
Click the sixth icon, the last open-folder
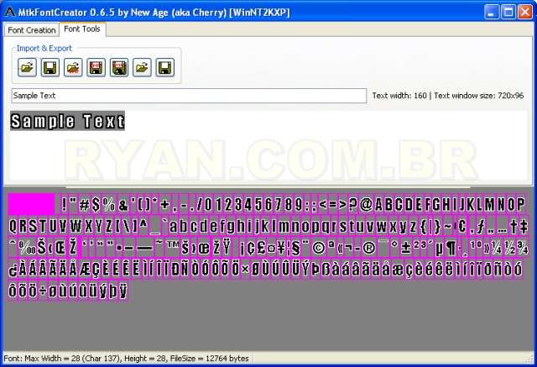click(142, 66)
